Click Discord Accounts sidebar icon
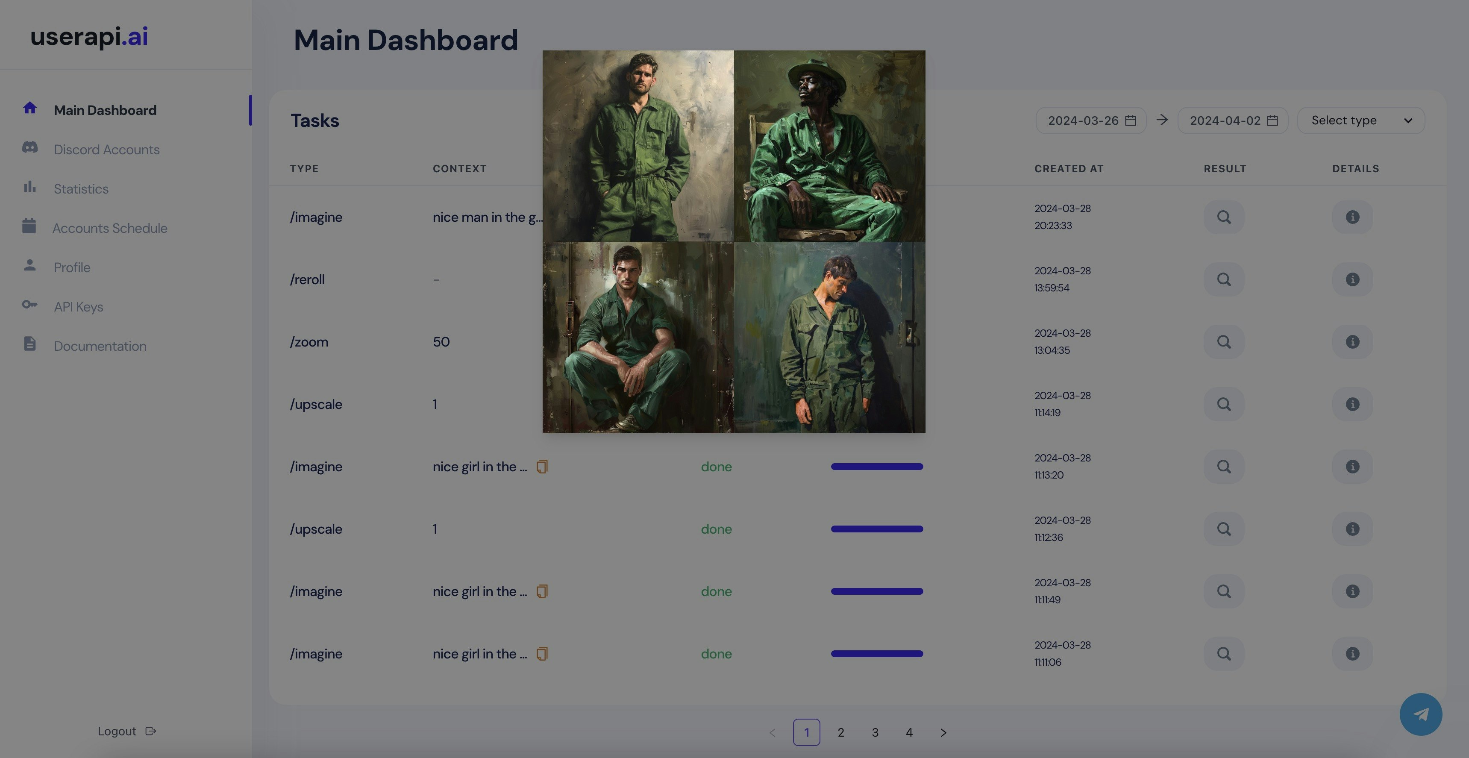This screenshot has height=758, width=1469. point(29,148)
